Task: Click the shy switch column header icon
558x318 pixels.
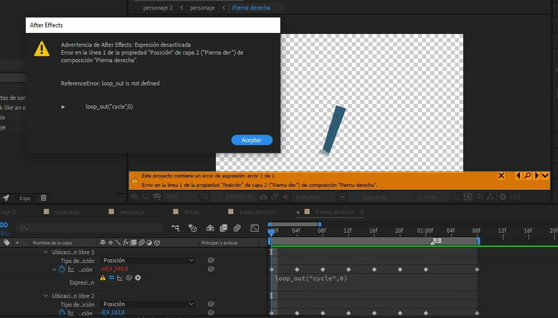Action: point(103,243)
